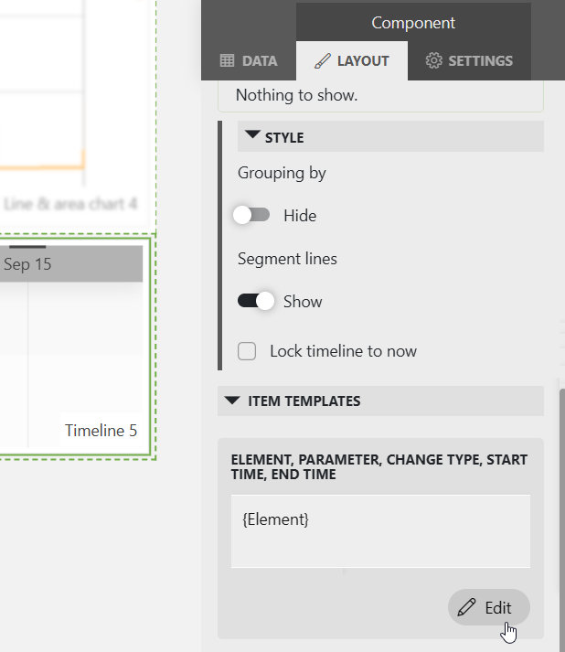Select the Line & area chart 4 label

click(70, 203)
